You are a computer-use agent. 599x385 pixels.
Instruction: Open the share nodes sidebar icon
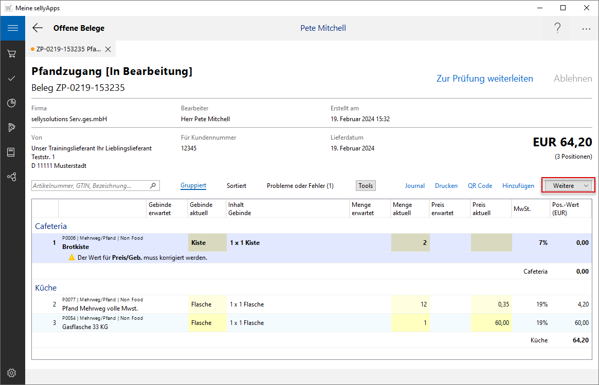coord(12,177)
